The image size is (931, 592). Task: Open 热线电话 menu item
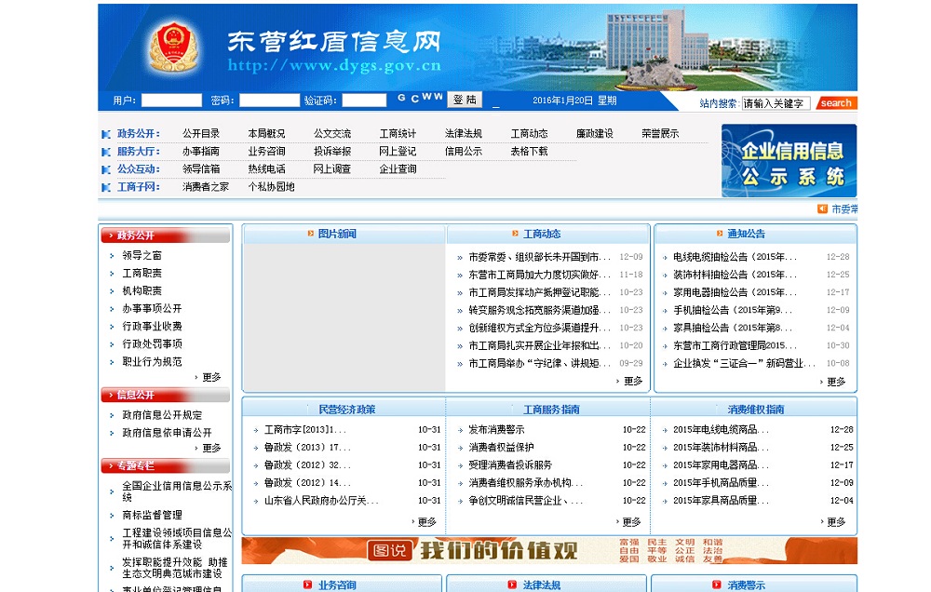266,169
